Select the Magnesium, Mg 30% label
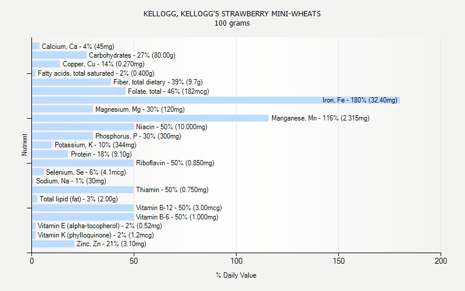The height and width of the screenshot is (291, 465). click(x=139, y=109)
